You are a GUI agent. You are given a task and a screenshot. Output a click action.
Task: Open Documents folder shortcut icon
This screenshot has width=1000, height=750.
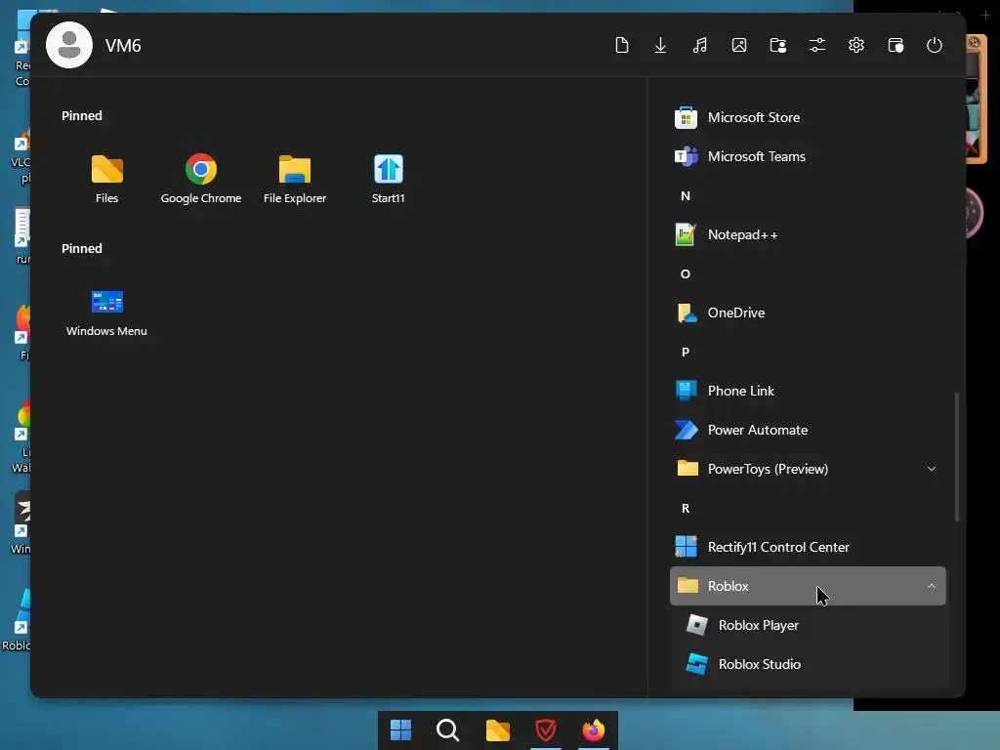[622, 45]
